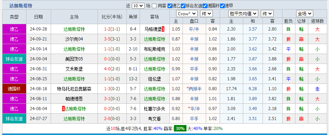
Task: Click the 1-2(1-1) score on 24-09-28
Action: tap(112, 29)
